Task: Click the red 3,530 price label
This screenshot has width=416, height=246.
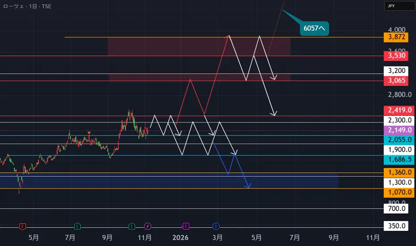Action: click(x=396, y=55)
